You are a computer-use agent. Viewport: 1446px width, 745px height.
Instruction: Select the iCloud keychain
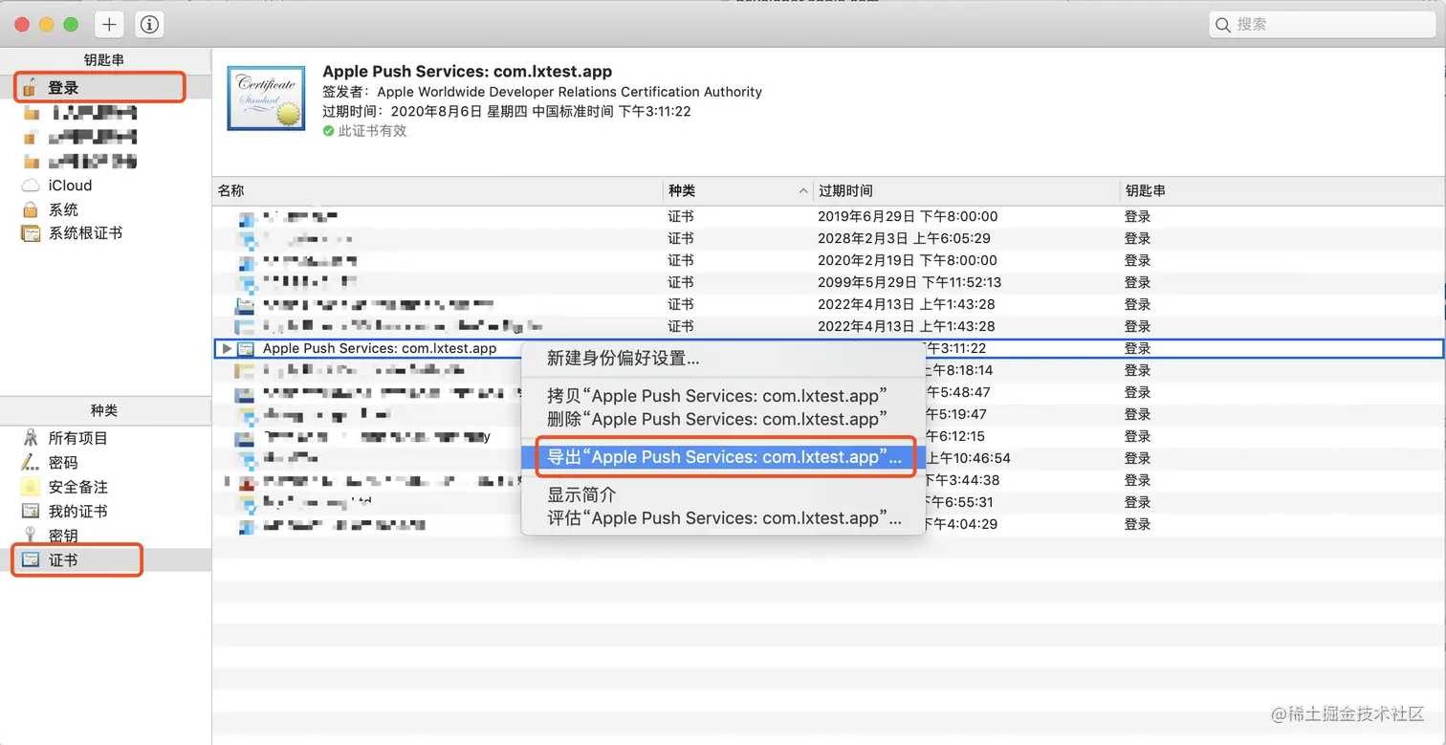tap(71, 186)
